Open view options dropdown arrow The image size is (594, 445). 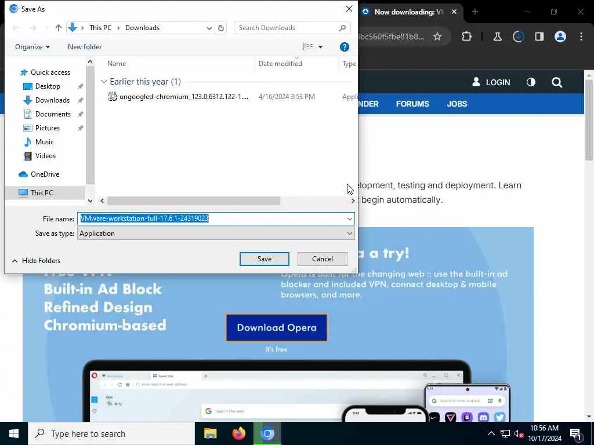pyautogui.click(x=320, y=47)
